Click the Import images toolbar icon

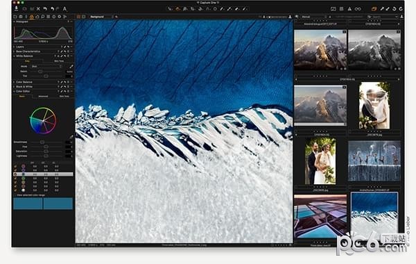pos(17,8)
